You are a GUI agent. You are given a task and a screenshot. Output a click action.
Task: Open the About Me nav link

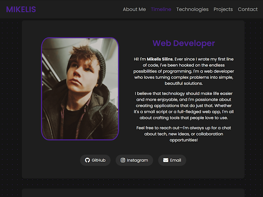click(x=134, y=9)
